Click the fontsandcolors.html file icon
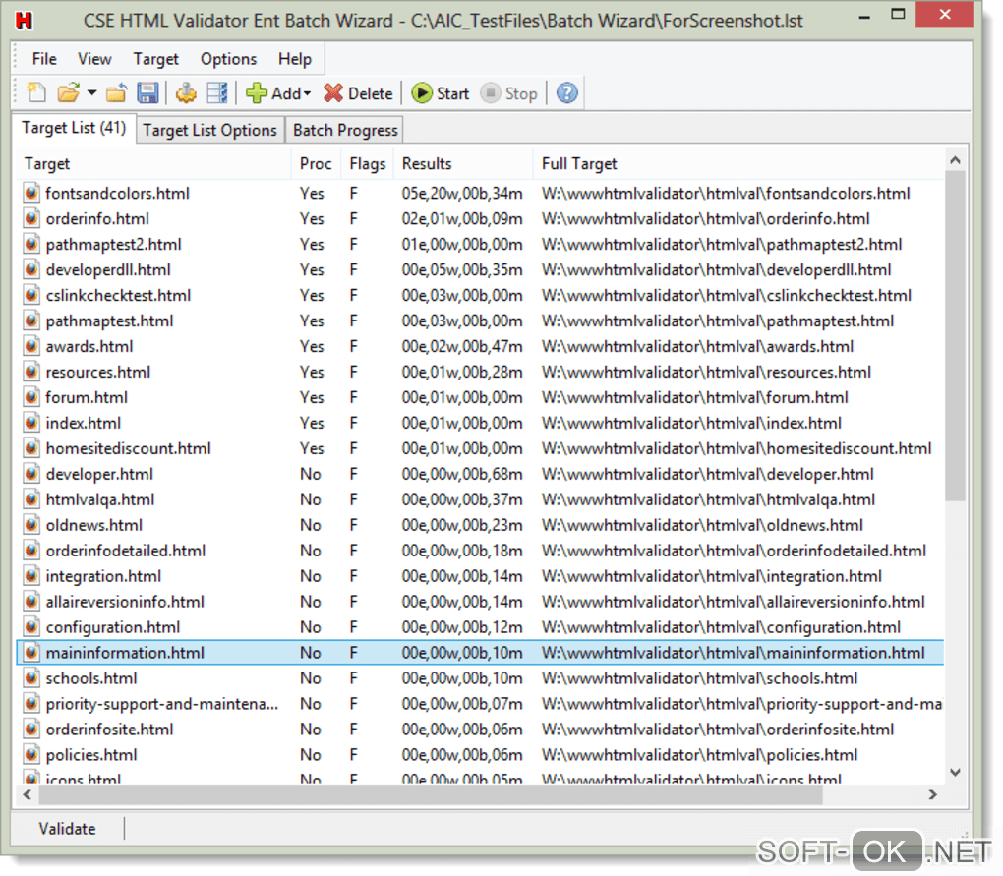This screenshot has height=876, width=1003. 30,193
